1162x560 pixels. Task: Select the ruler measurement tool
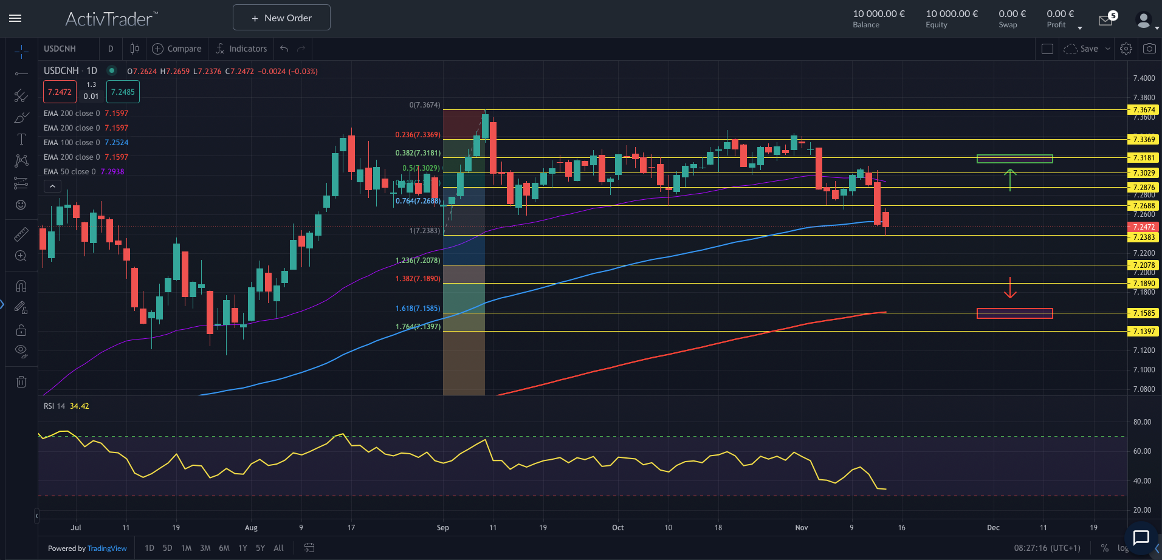(x=21, y=233)
